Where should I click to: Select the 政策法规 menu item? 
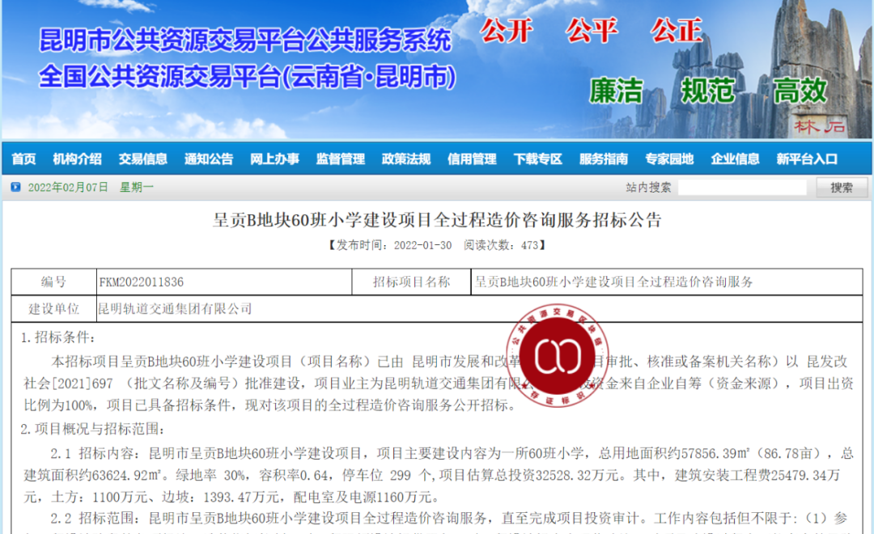click(405, 159)
